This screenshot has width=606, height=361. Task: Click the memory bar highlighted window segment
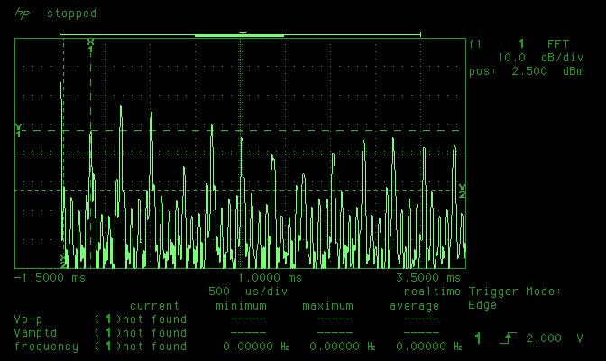239,35
